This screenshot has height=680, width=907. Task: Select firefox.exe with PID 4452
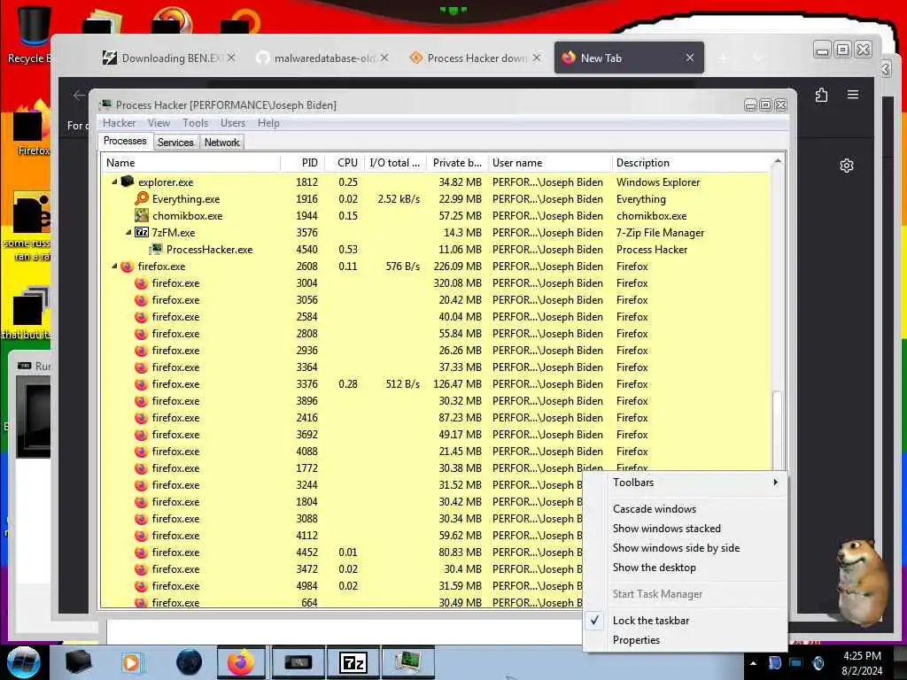(343, 552)
